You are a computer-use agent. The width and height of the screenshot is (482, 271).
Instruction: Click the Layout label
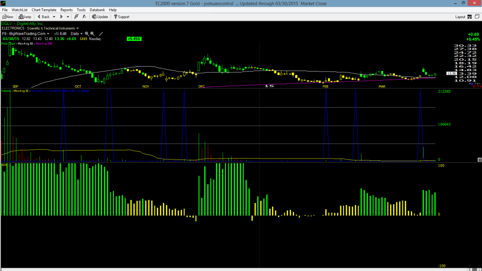coord(460,17)
